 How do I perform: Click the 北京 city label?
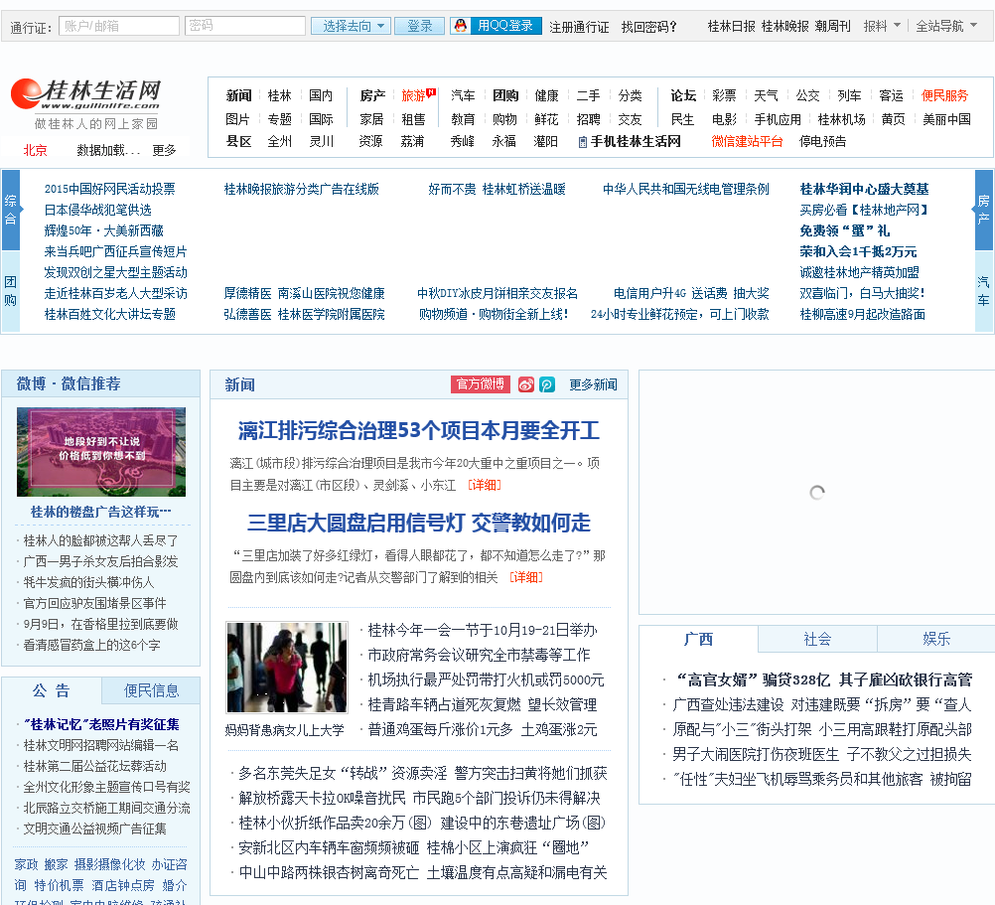coord(35,150)
